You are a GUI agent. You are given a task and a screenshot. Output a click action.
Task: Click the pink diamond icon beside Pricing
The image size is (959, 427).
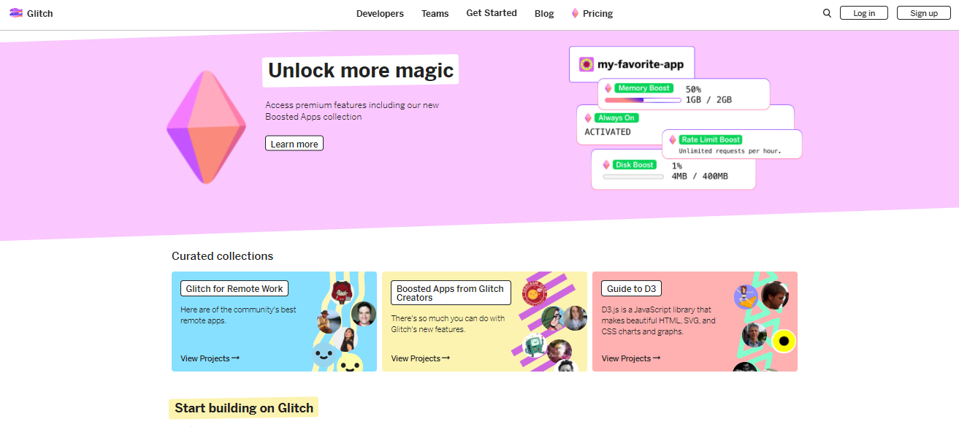(x=575, y=13)
